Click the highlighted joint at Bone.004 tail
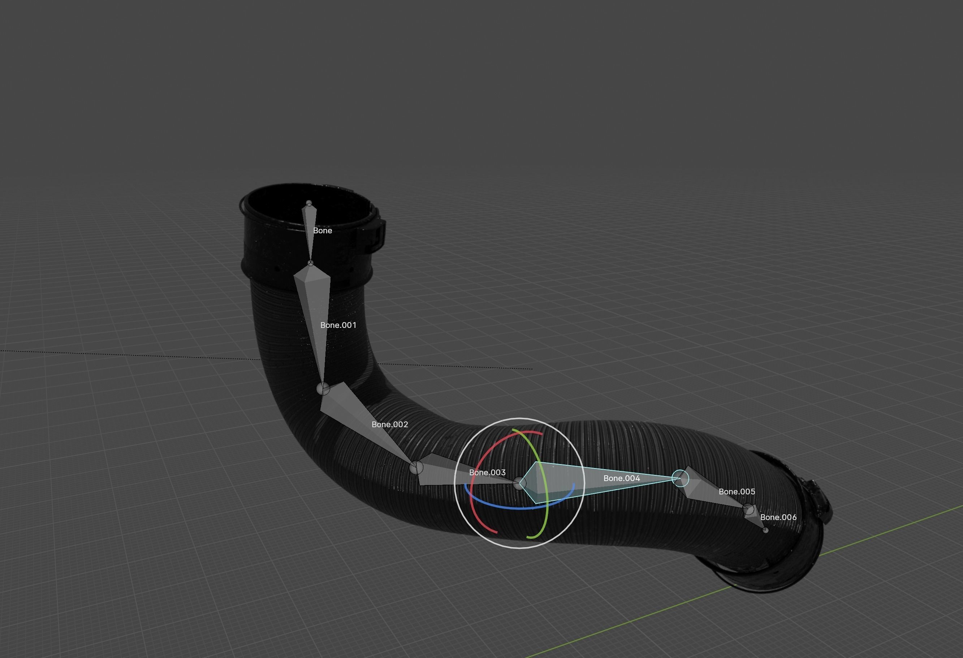The width and height of the screenshot is (963, 658). [680, 478]
